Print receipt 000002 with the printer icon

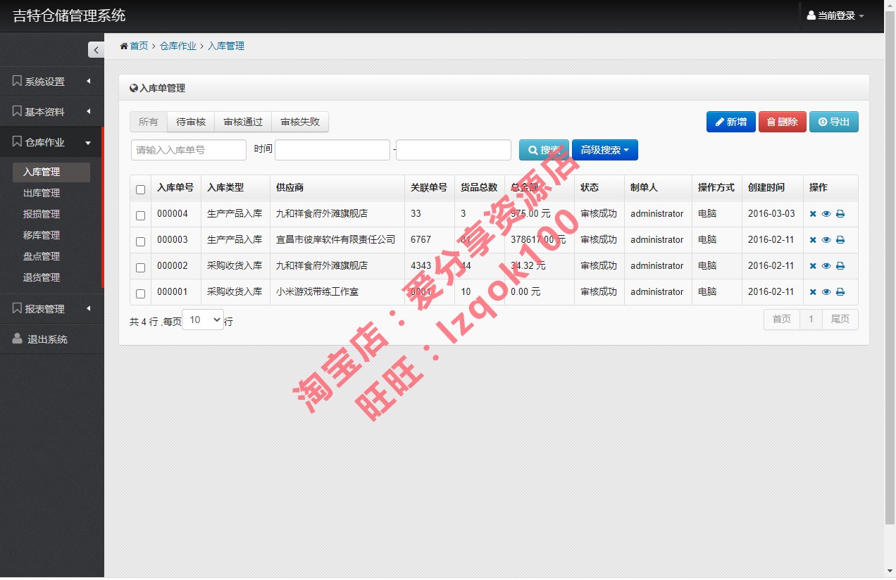840,266
